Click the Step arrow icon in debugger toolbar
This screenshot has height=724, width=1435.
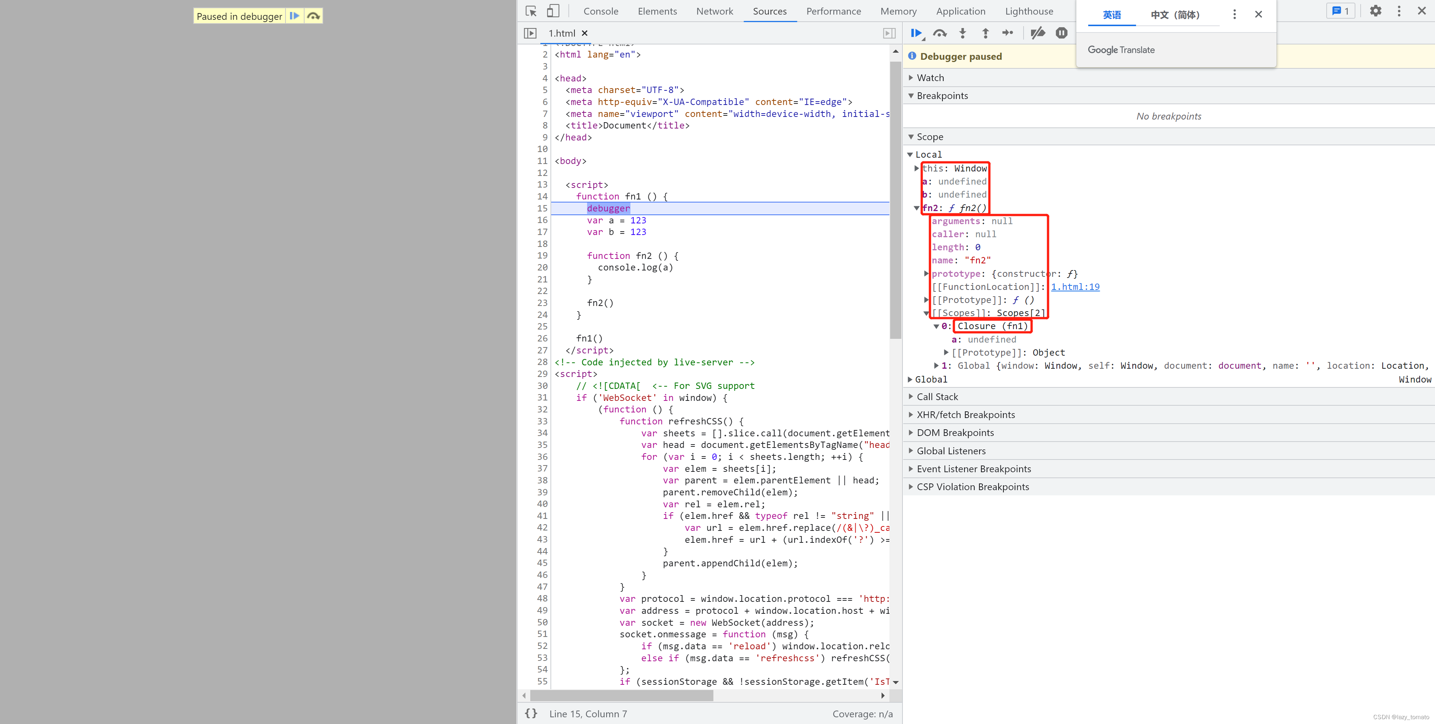[x=1007, y=33]
